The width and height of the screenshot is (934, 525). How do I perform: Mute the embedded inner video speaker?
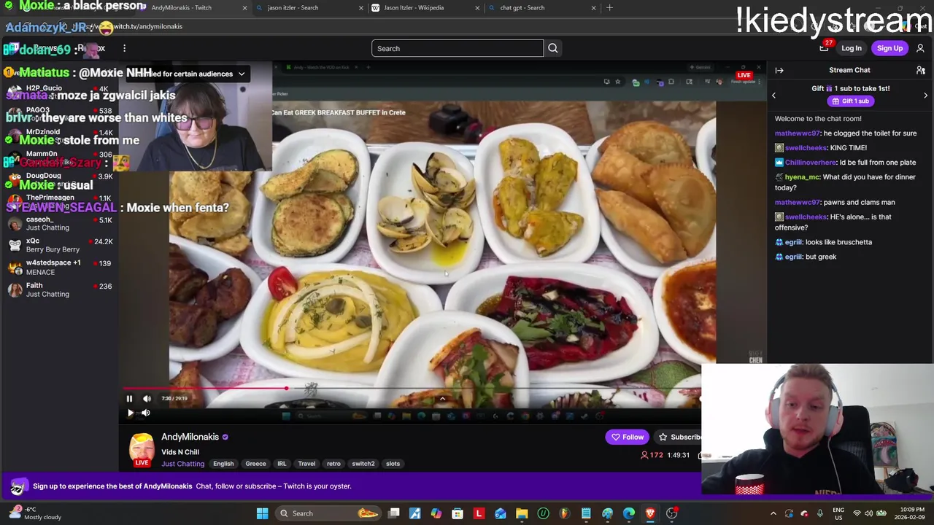click(x=147, y=398)
